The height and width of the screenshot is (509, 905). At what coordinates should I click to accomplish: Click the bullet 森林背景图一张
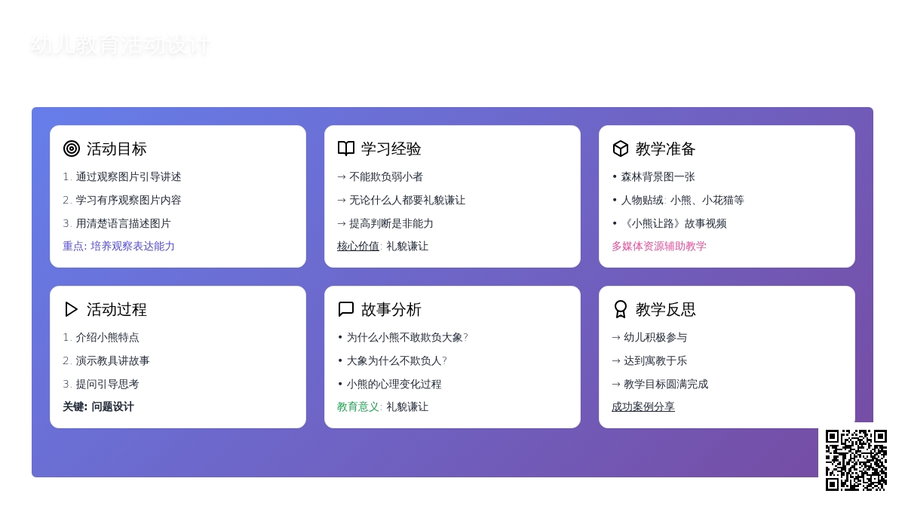[x=653, y=176]
